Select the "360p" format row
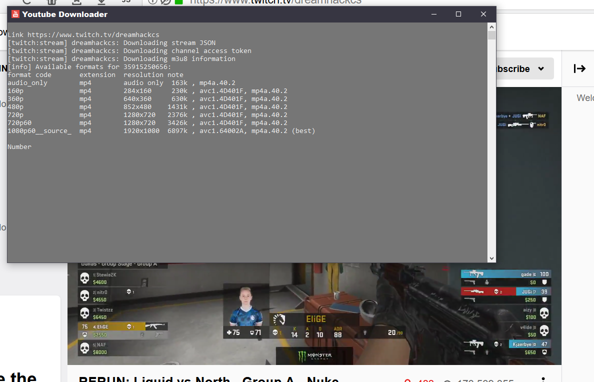The image size is (594, 382). 147,99
